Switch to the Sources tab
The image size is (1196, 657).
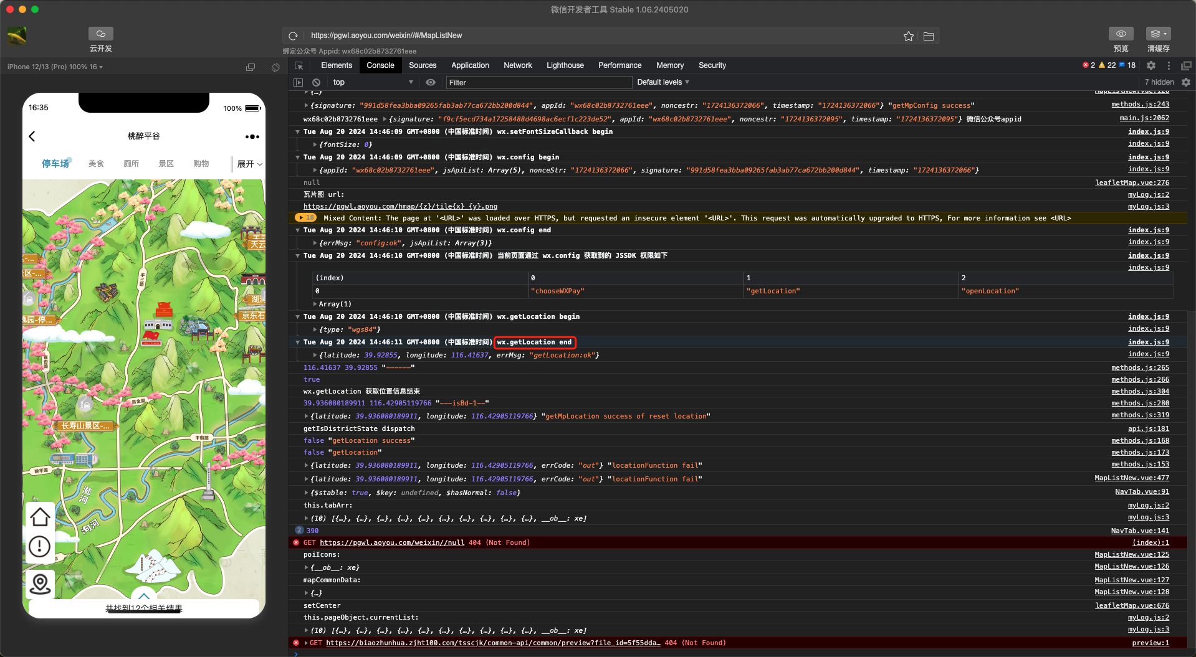[423, 65]
